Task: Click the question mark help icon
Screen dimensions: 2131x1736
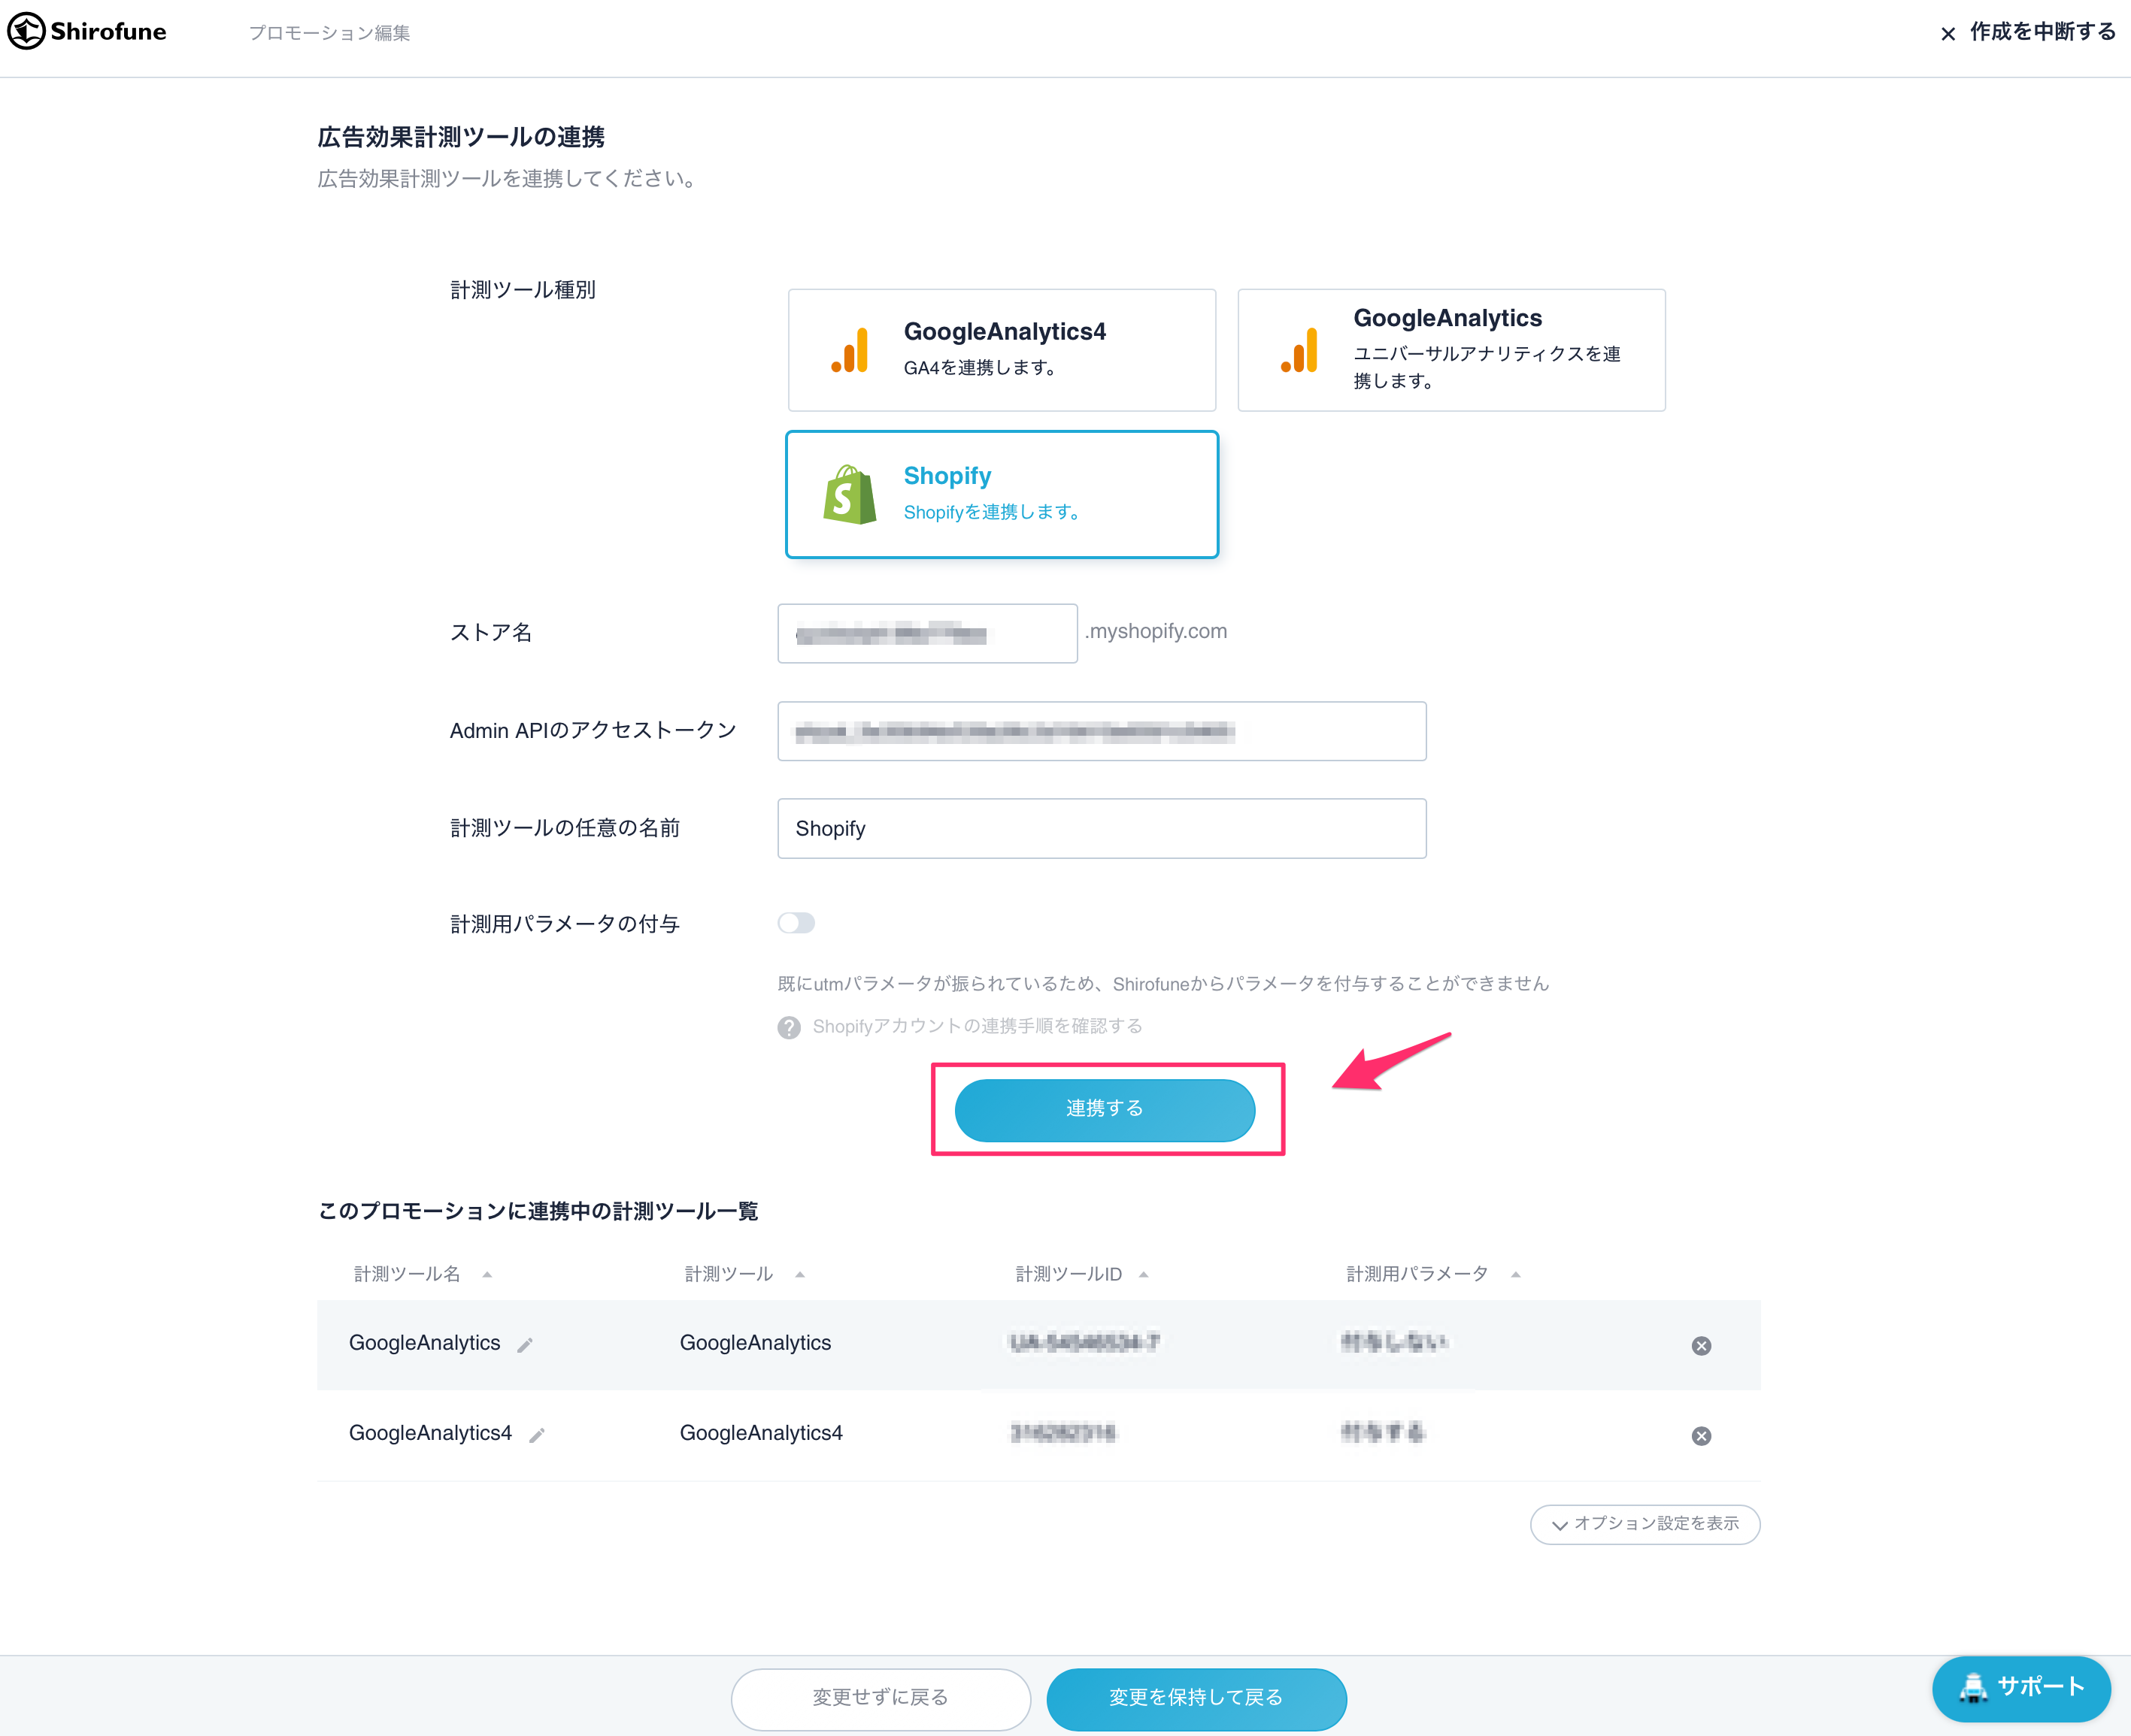Action: pyautogui.click(x=790, y=1027)
